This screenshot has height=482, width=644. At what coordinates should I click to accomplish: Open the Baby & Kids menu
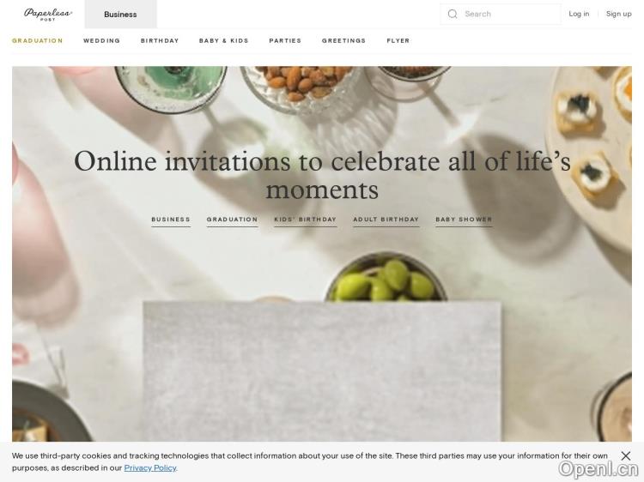point(224,40)
